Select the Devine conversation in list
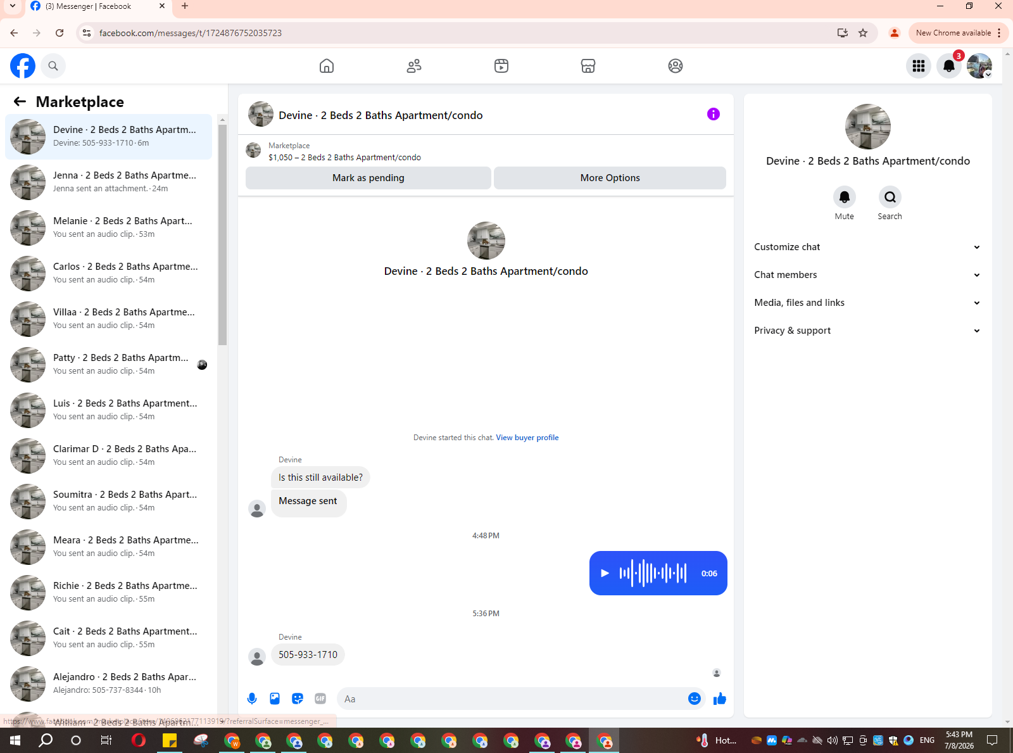Screen dimensions: 1013x753 109,137
